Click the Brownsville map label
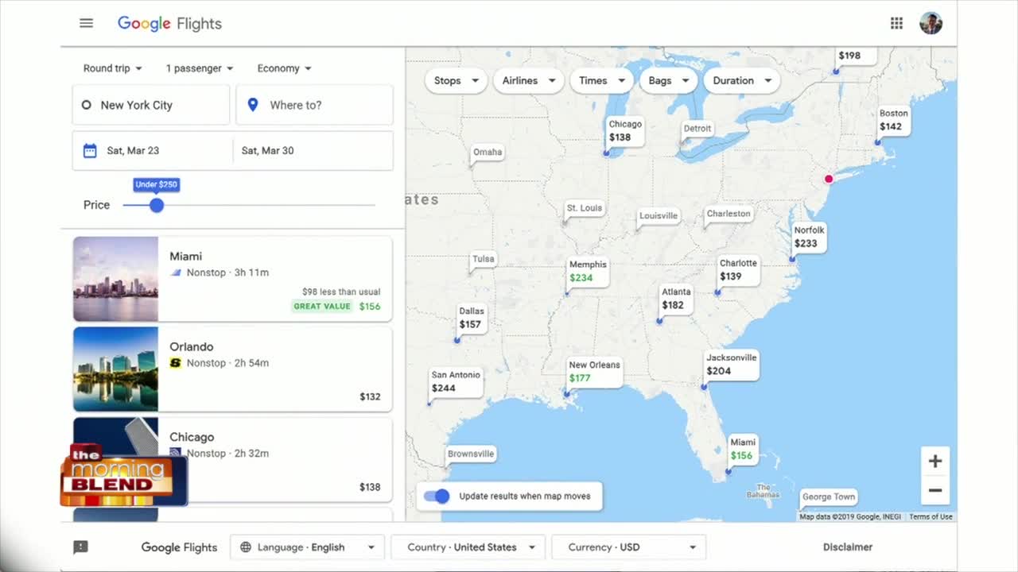 coord(471,454)
